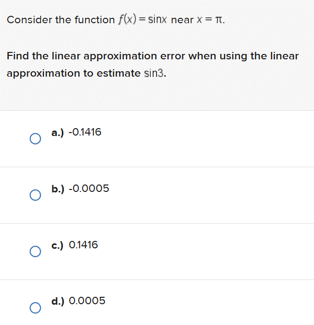314x325 pixels.
Task: Click the 'Consider the function' text
Action: coord(61,20)
